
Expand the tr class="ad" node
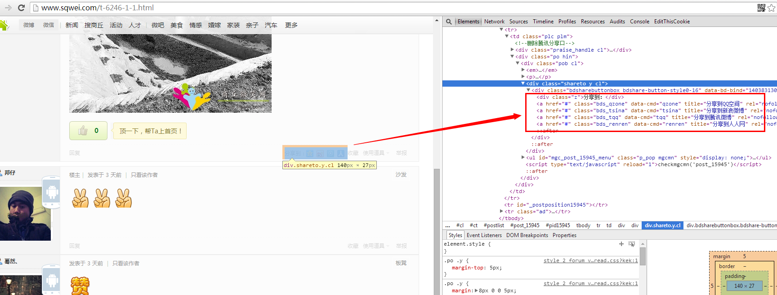[501, 211]
